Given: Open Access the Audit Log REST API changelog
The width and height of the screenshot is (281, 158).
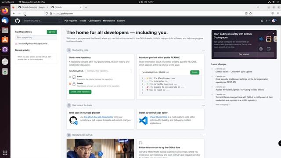Looking at the screenshot, I should tap(240, 90).
